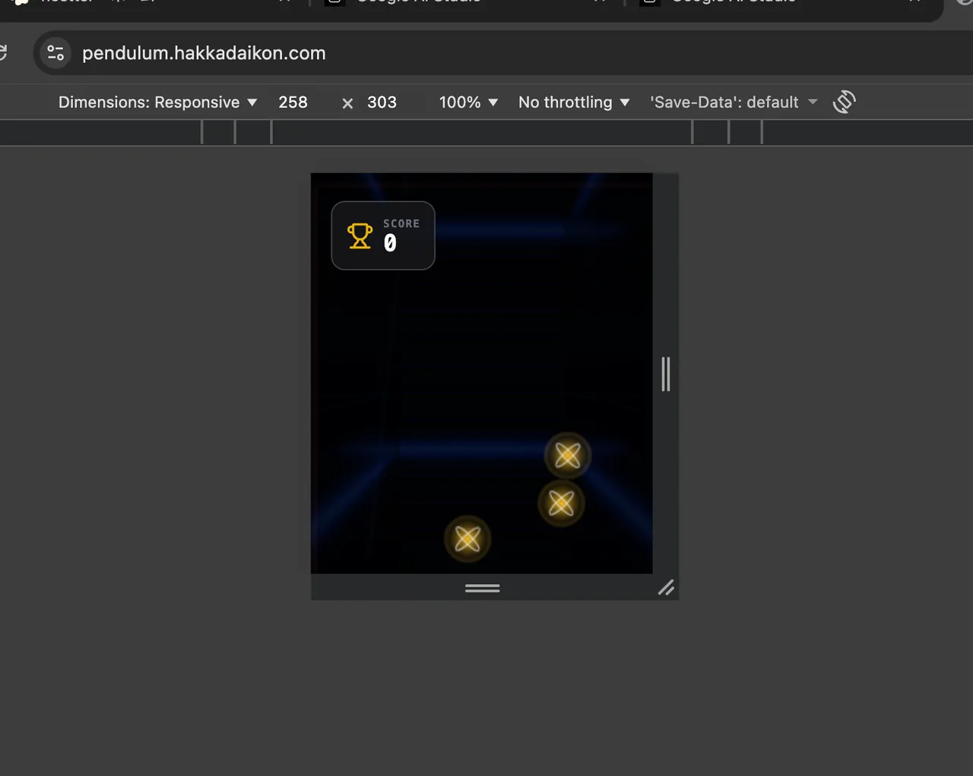973x776 pixels.
Task: Select the widest center breakpoint bar segment
Action: click(x=481, y=132)
